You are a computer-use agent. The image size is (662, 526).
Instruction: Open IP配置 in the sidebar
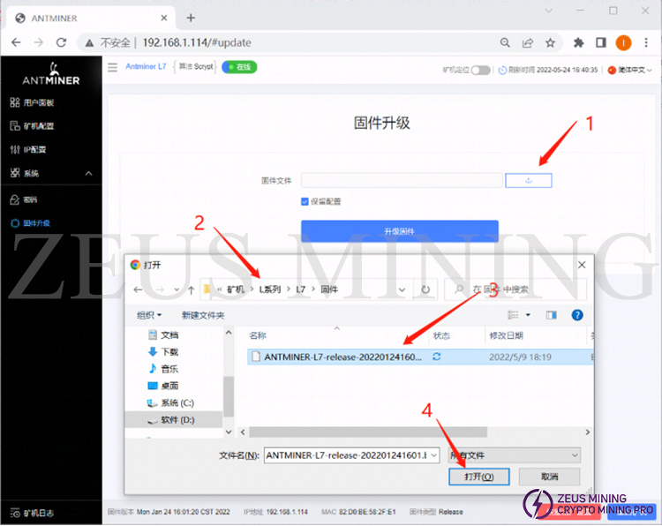tap(34, 149)
